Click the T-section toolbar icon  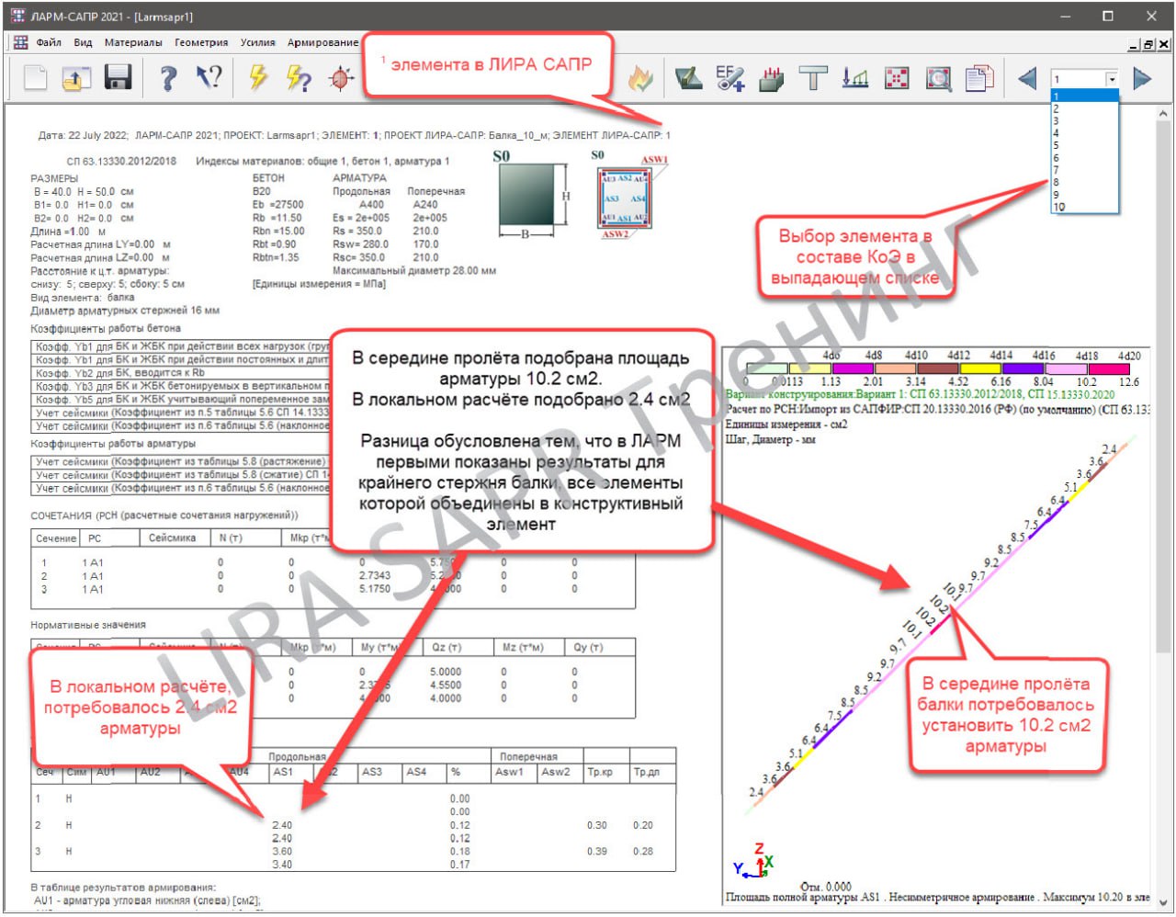click(813, 77)
